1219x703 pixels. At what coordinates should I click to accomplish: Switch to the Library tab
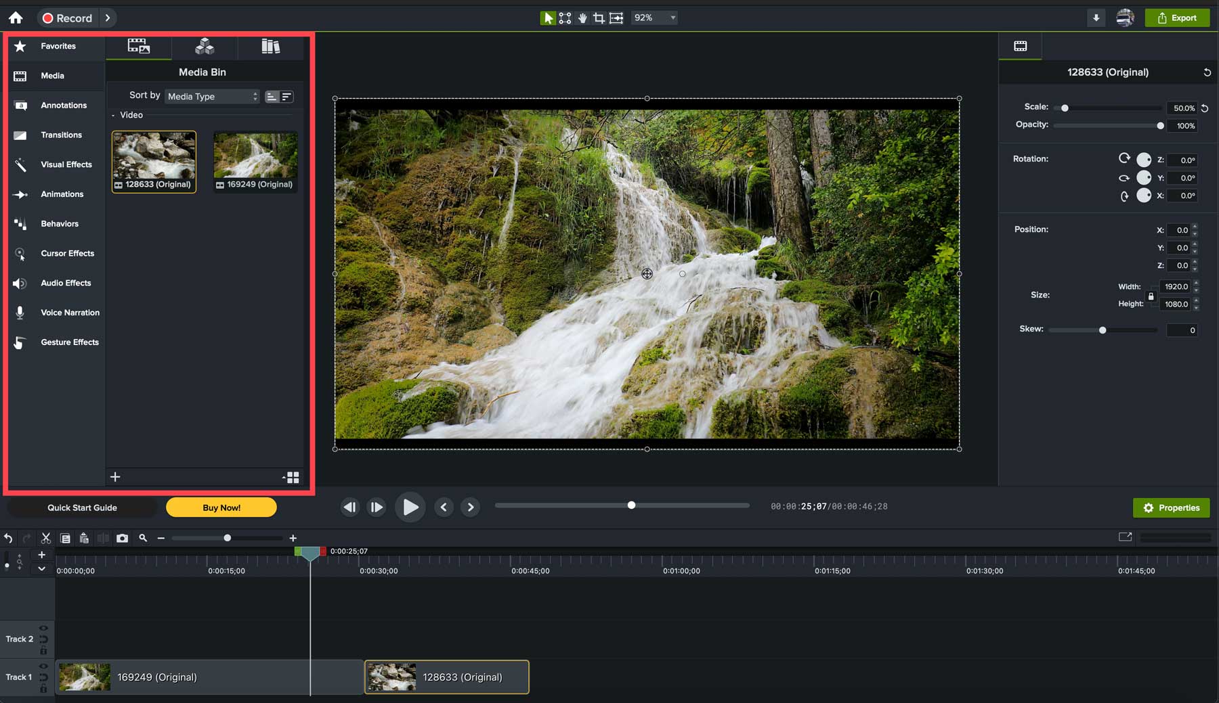tap(270, 46)
